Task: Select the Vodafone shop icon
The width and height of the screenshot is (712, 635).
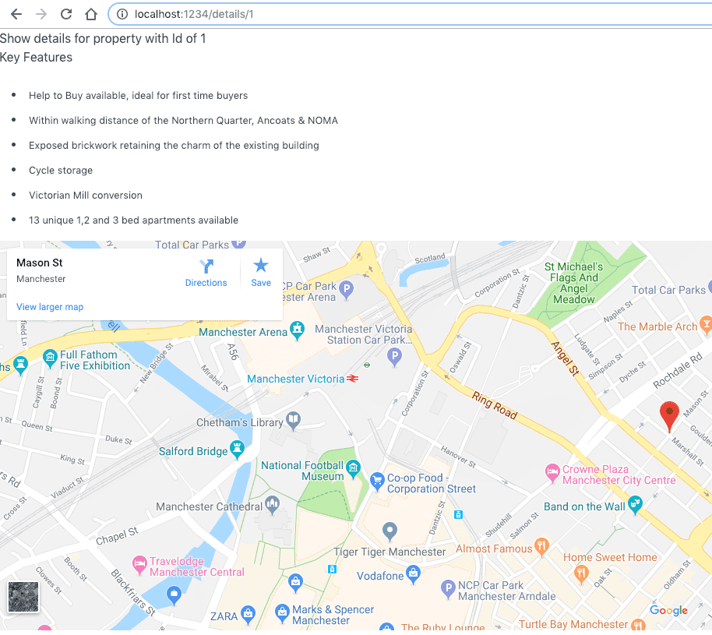Action: (x=413, y=574)
